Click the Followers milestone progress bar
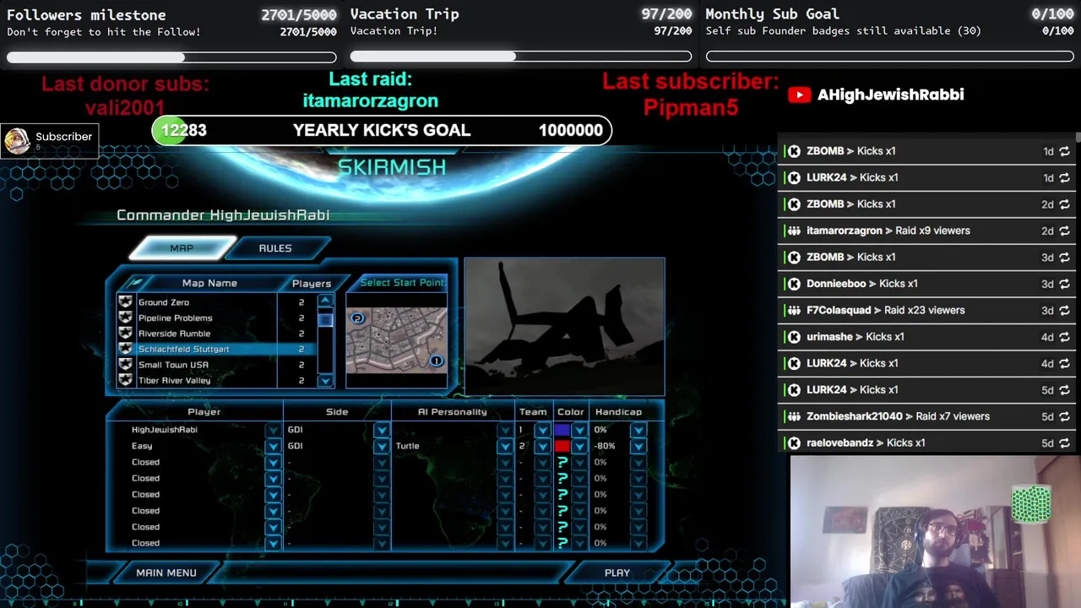Screen dimensions: 1081x608 click(x=171, y=57)
